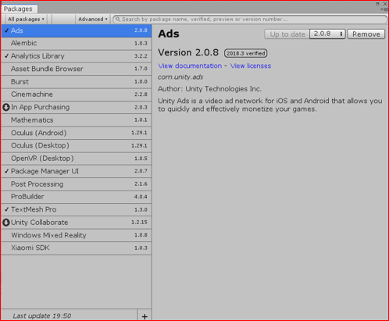Click the download icon beside In App Purchasing
Image resolution: width=389 pixels, height=321 pixels.
click(6, 107)
